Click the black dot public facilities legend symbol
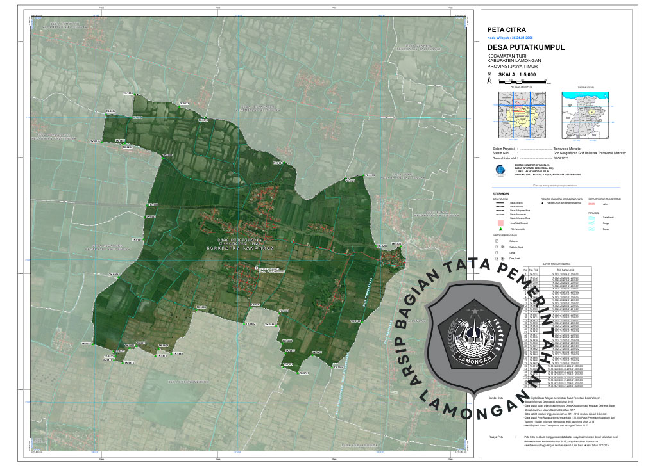The image size is (655, 470). coord(543,203)
